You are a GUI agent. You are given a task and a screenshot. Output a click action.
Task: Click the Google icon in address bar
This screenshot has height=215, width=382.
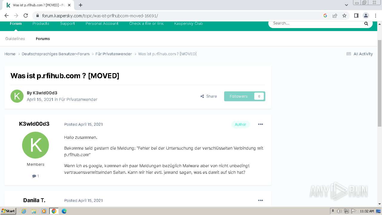[x=325, y=16]
